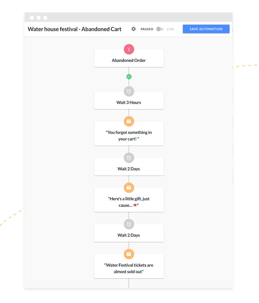Image resolution: width=259 pixels, height=303 pixels.
Task: Click the envelope icon for forgot-something email
Action: click(129, 121)
